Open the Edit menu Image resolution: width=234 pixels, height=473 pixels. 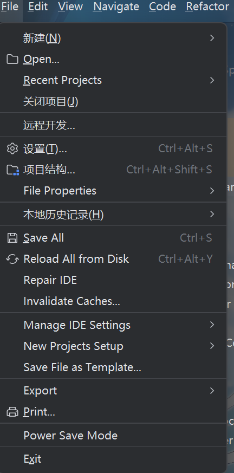click(38, 7)
